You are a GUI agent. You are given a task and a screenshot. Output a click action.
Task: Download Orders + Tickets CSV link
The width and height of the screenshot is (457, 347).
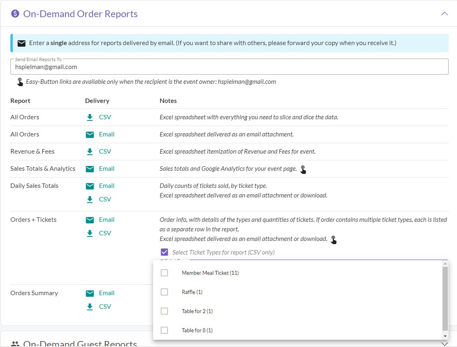pyautogui.click(x=105, y=233)
